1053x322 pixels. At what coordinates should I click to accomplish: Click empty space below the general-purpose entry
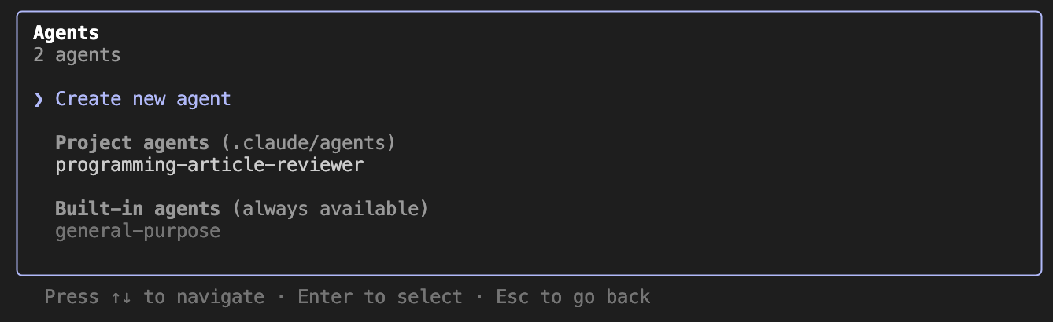coord(527,256)
